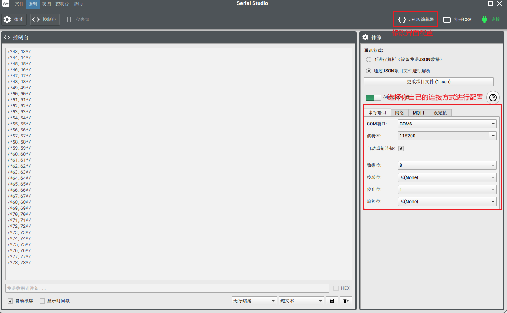
Task: Open the COM端口 dropdown showing COM6
Action: tap(447, 124)
